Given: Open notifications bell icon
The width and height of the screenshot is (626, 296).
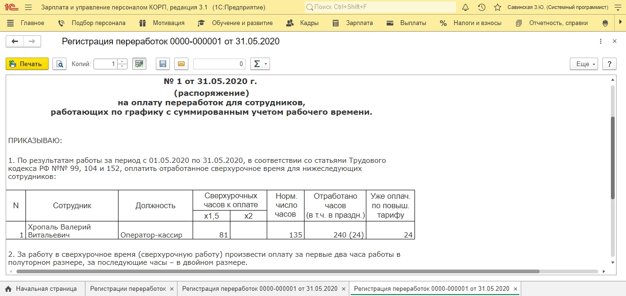Looking at the screenshot, I should 465,8.
